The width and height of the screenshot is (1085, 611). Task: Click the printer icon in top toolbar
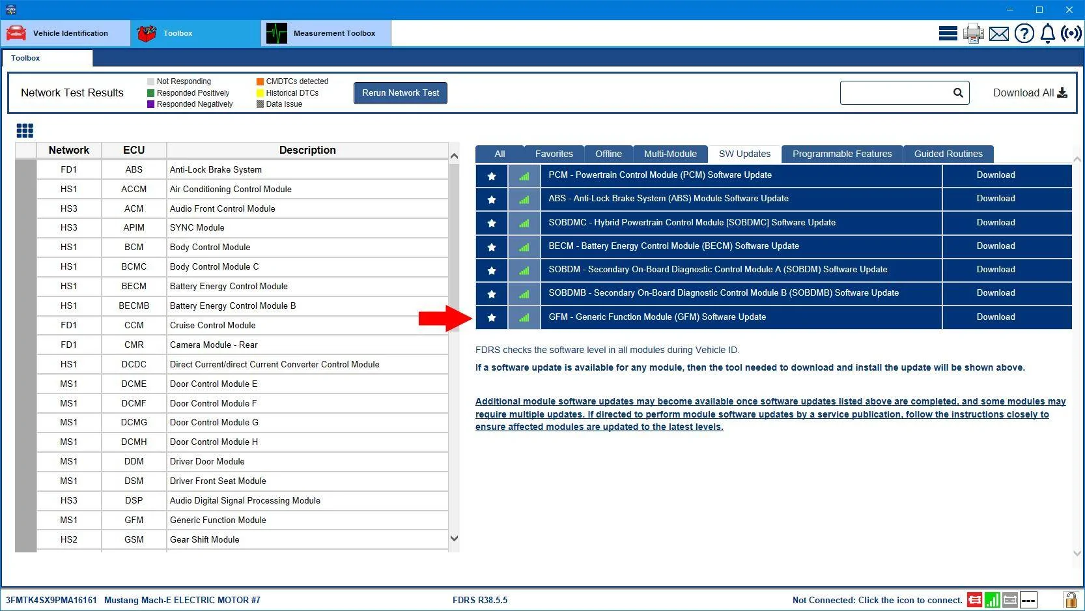[x=973, y=33]
